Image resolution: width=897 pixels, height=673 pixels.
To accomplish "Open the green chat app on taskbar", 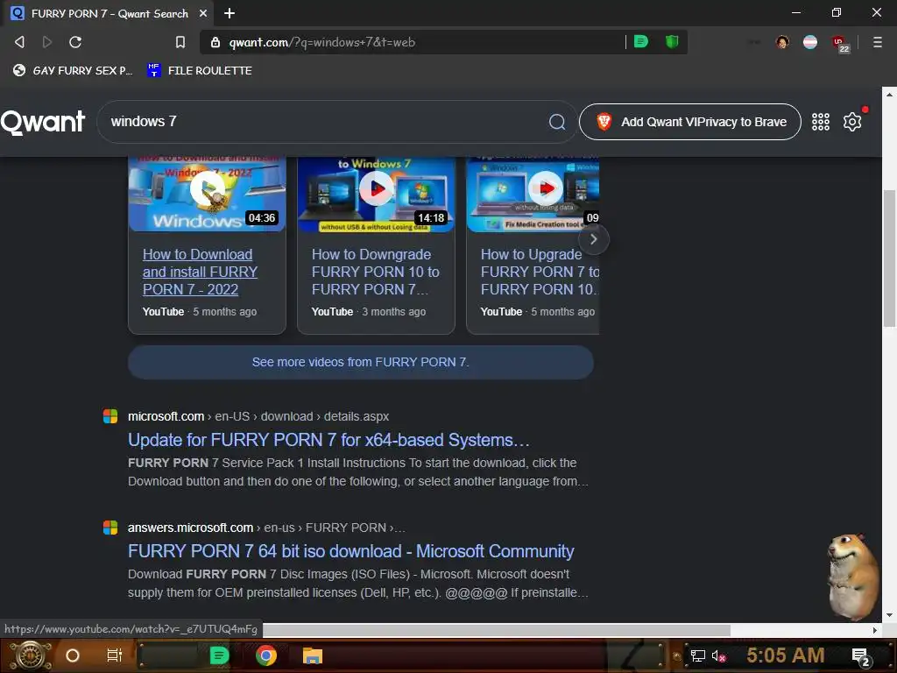I will tap(219, 655).
